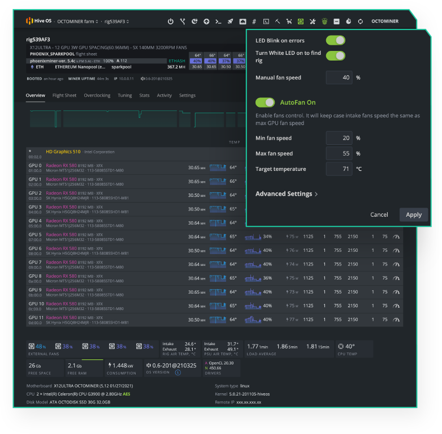
Task: Click the rig539AF3 rig title heading
Action: pos(38,40)
